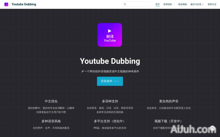This screenshot has width=220, height=137.
Task: Click the 更自然的声音 feature heading
Action: [x=169, y=101]
